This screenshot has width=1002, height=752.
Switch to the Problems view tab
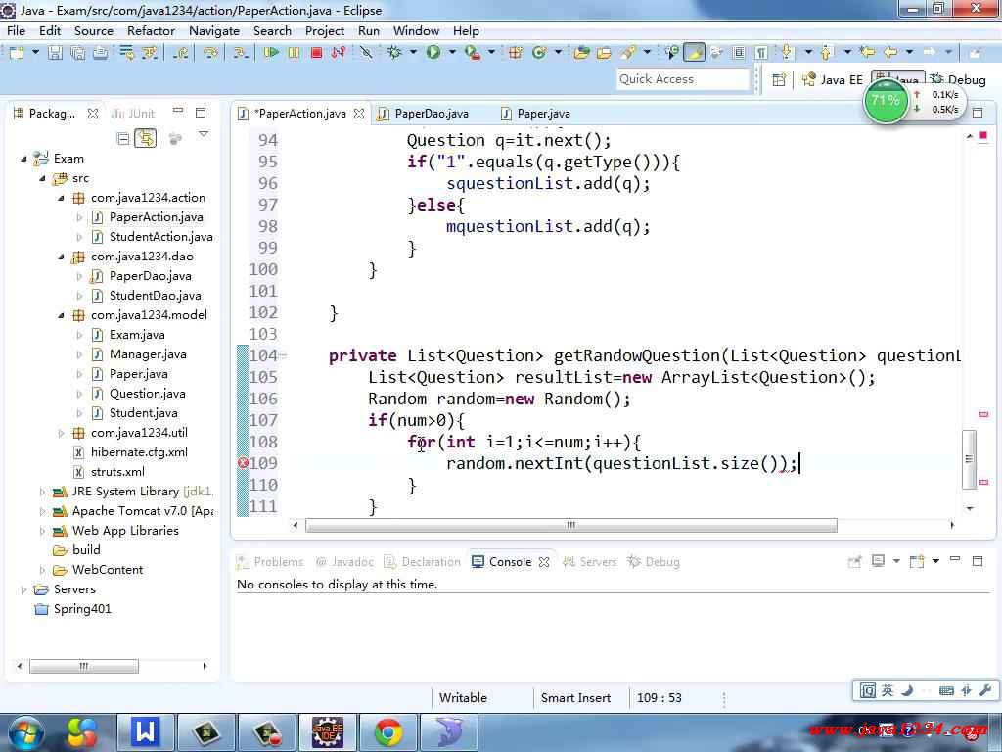pyautogui.click(x=270, y=562)
